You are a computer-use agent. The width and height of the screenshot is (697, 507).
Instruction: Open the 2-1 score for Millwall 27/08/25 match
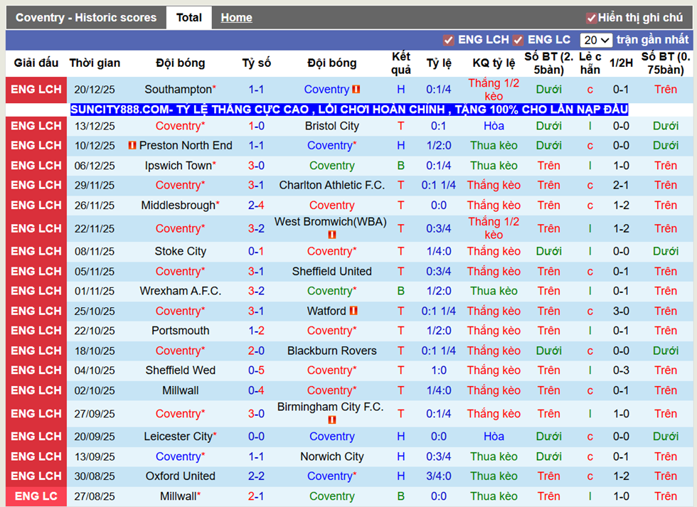(x=256, y=496)
